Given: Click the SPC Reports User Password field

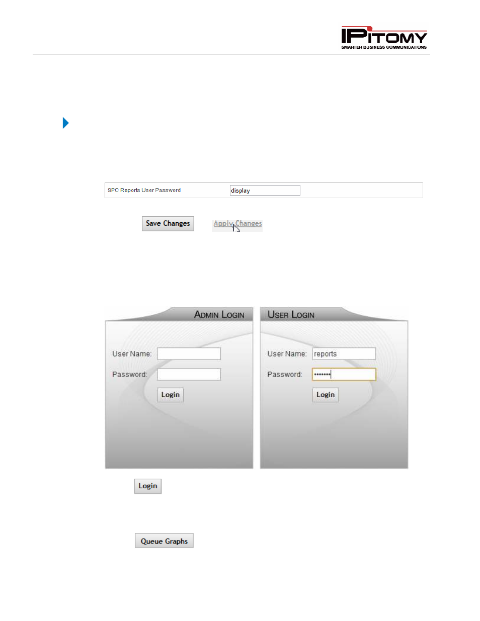Looking at the screenshot, I should click(x=265, y=190).
